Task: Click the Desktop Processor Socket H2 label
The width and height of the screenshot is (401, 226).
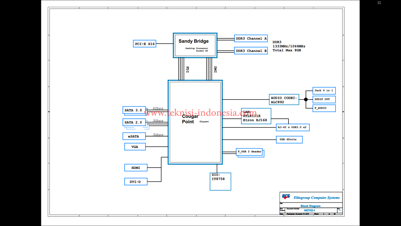Action: click(x=197, y=50)
